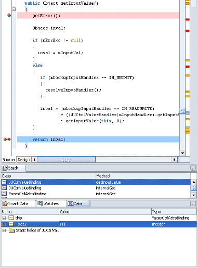
Task: Click frame icon of selected getInputValue stack row
Action: coord(4,182)
